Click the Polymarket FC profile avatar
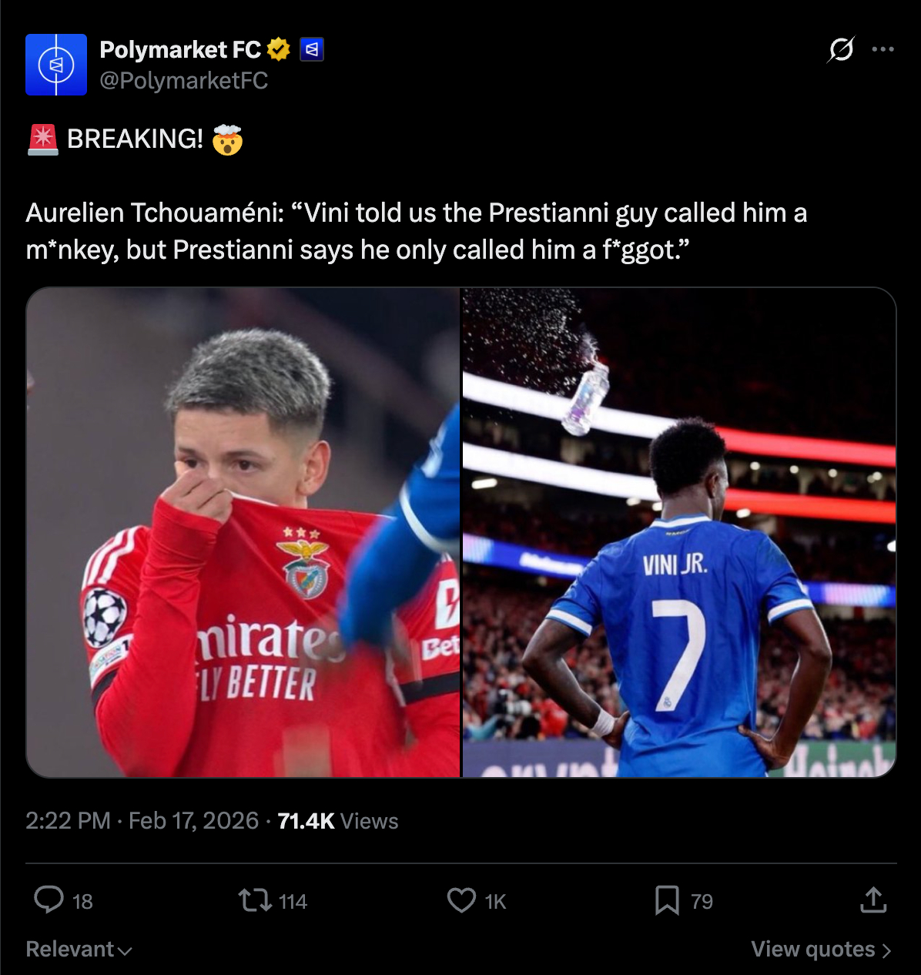Image resolution: width=921 pixels, height=975 pixels. click(x=56, y=65)
